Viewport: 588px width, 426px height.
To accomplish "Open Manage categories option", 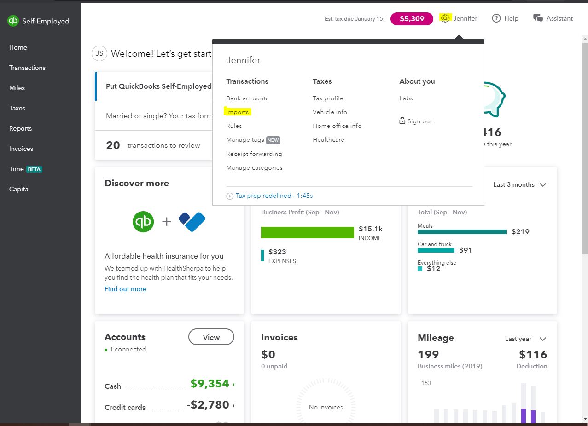I will 254,168.
